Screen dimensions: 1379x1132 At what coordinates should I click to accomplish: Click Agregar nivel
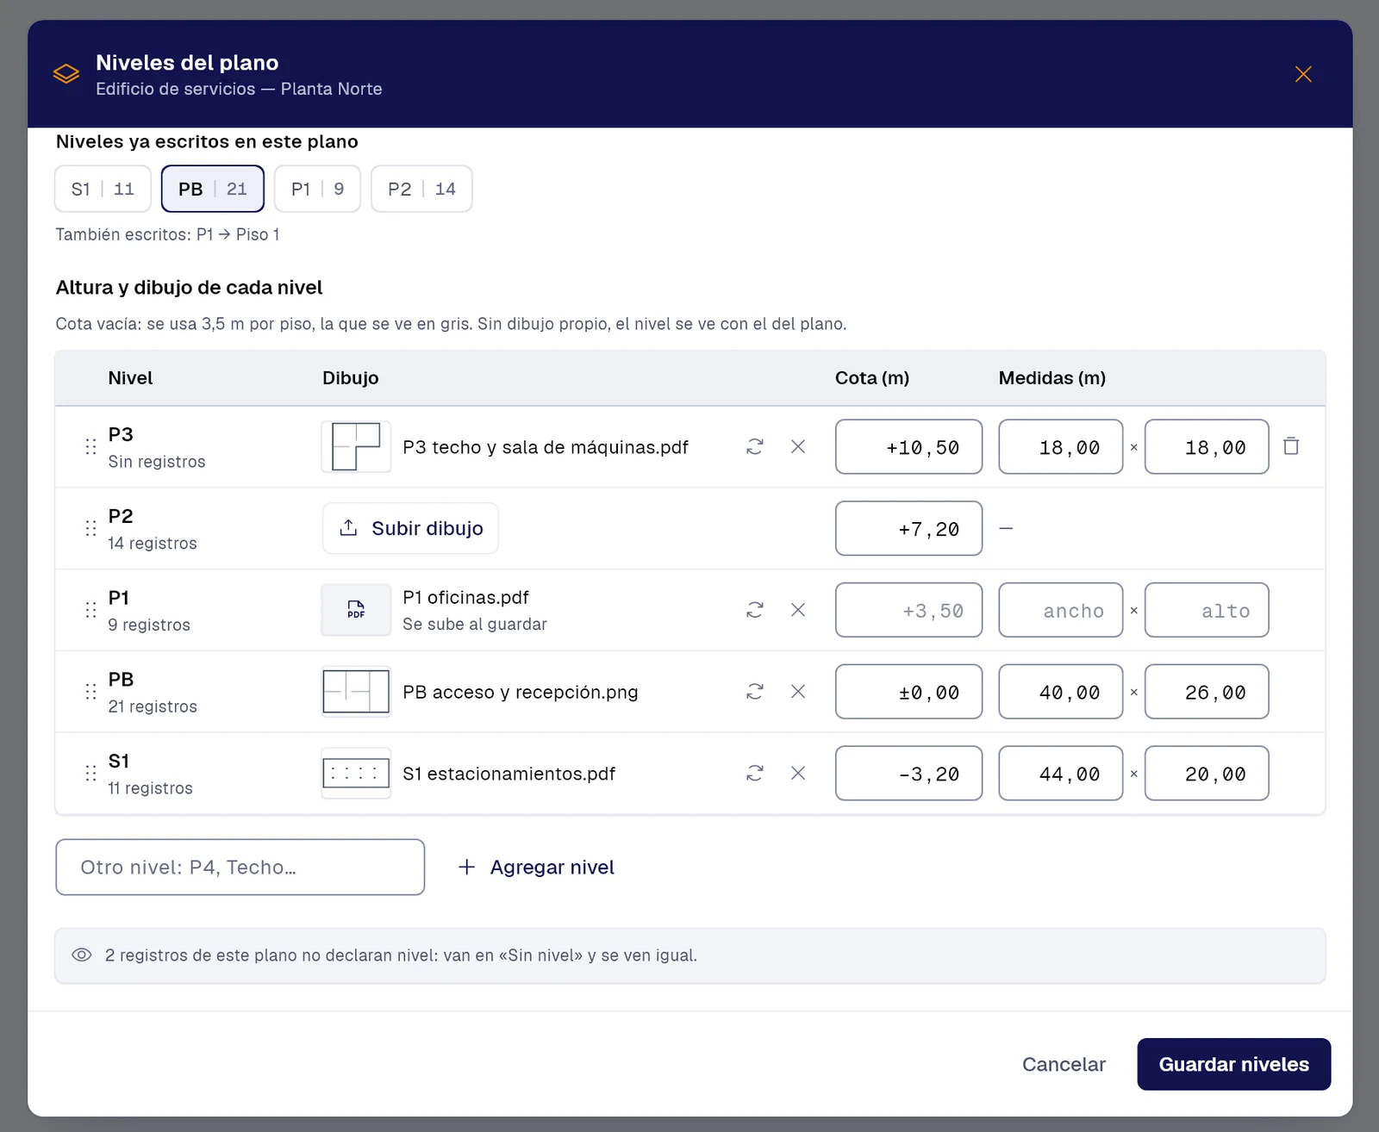point(536,868)
